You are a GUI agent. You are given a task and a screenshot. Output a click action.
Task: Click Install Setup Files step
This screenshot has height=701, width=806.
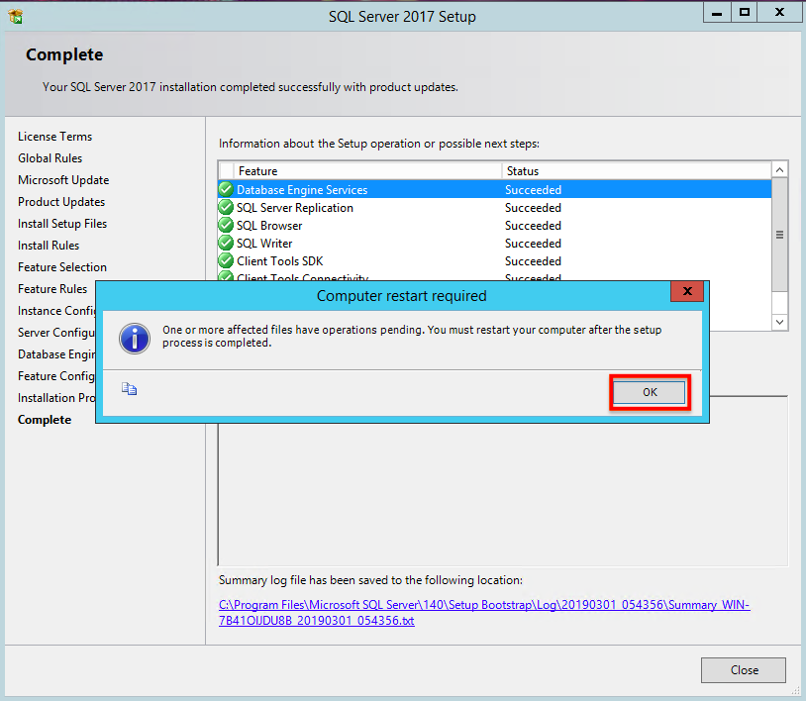[62, 224]
